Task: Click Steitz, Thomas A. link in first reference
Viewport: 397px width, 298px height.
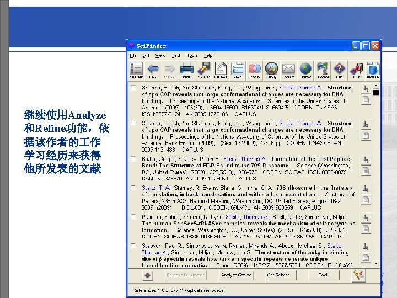Action: 300,88
